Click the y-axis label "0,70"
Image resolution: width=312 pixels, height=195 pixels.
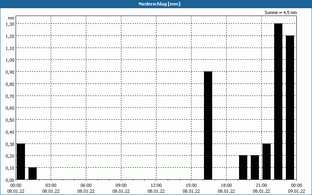10,96
